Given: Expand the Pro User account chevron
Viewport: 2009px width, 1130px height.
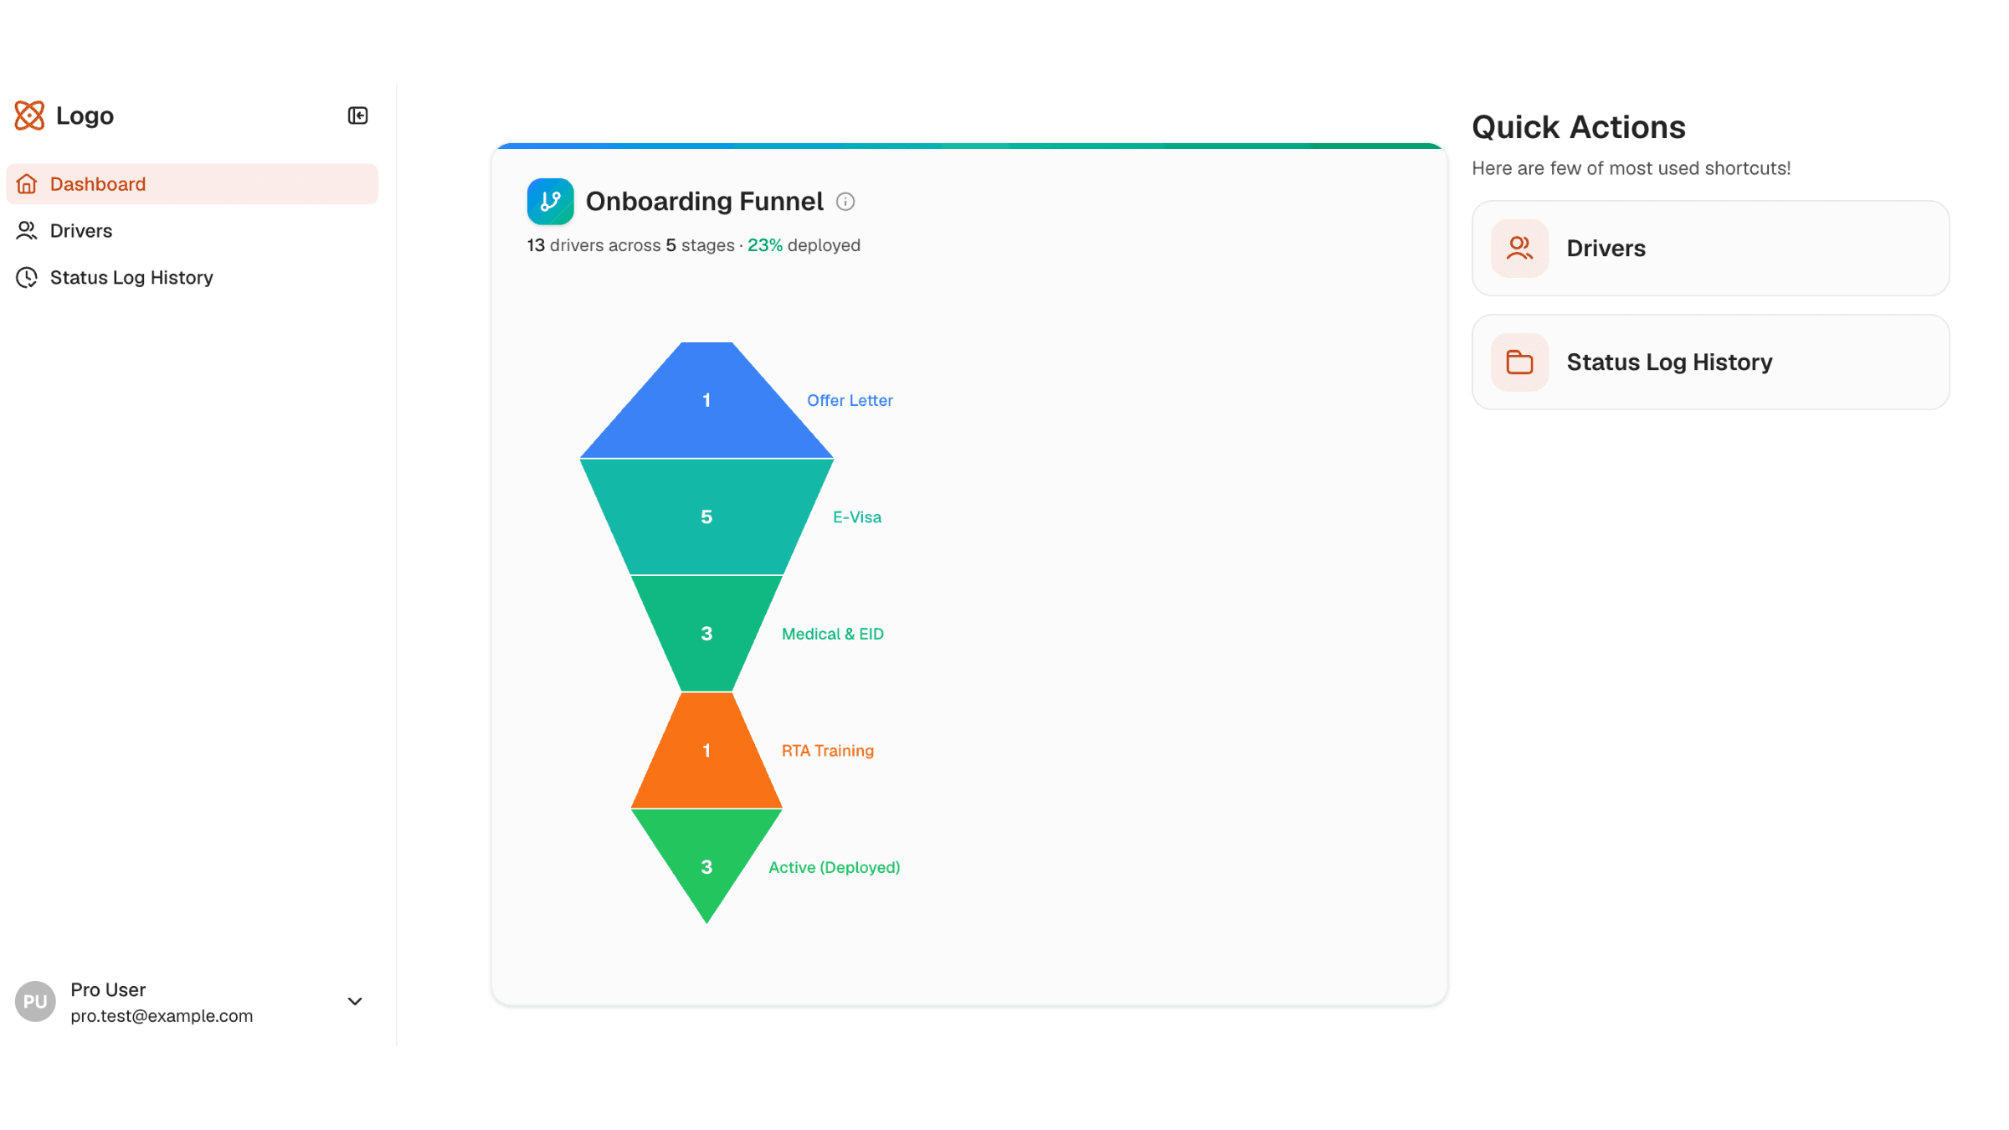Looking at the screenshot, I should 355,1002.
